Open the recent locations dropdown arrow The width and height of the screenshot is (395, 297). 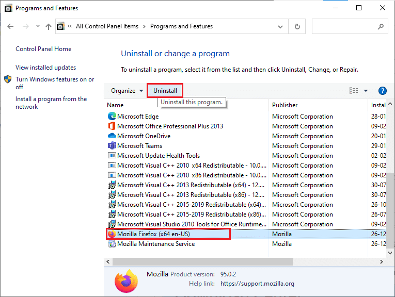click(x=38, y=26)
